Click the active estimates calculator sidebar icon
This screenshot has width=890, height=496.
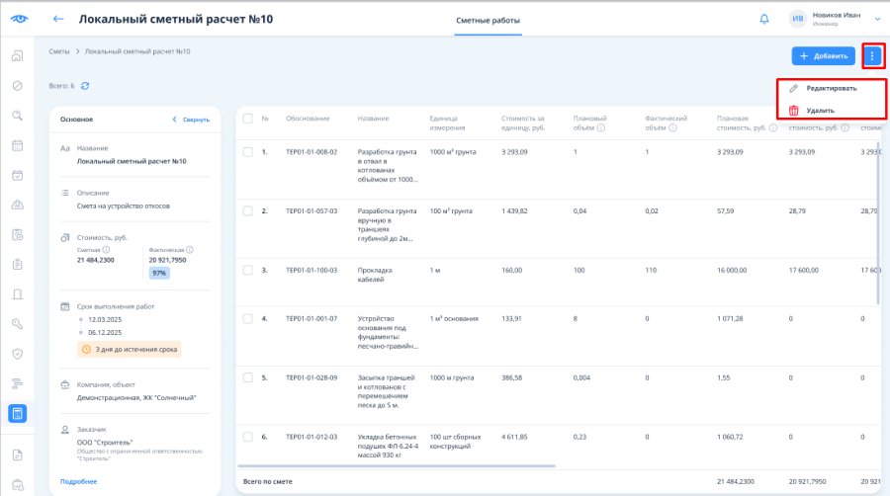point(18,413)
